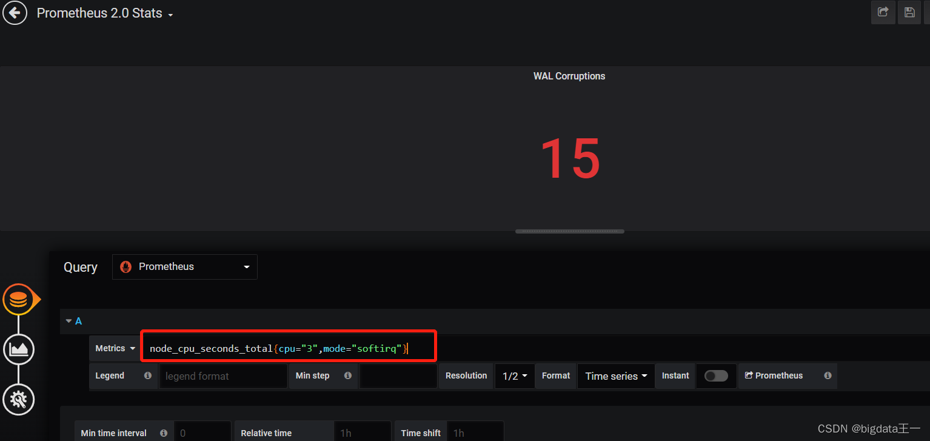Viewport: 930px width, 441px height.
Task: Go back using the arrow icon
Action: [x=15, y=13]
